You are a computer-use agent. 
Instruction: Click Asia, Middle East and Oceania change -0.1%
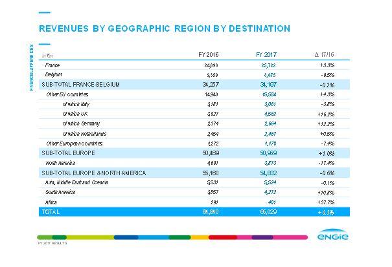(x=328, y=183)
